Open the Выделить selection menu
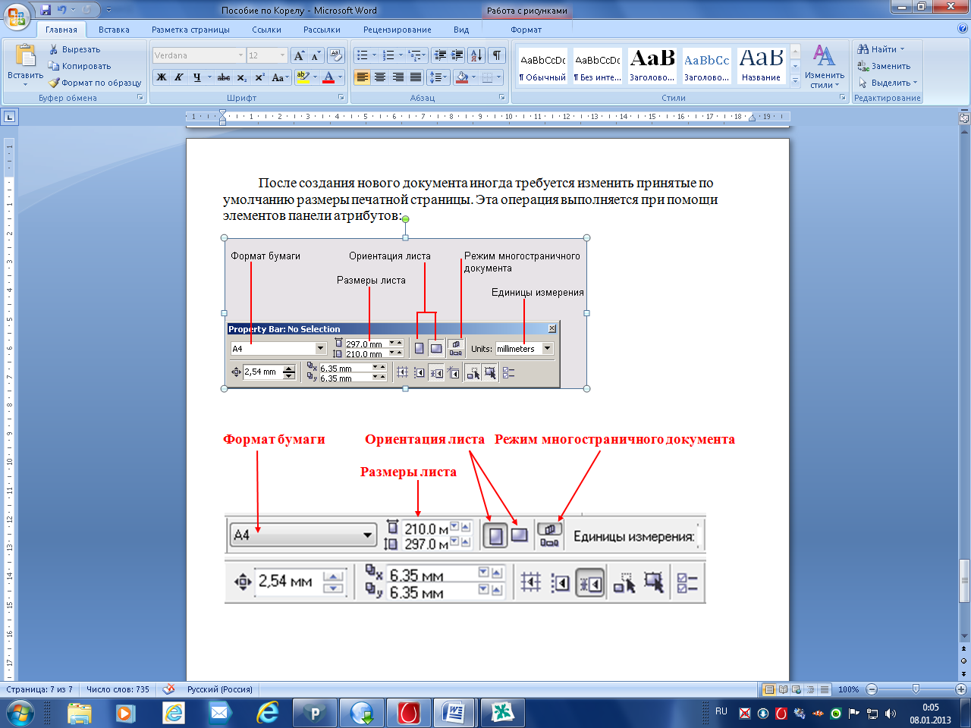This screenshot has height=728, width=971. [x=888, y=83]
